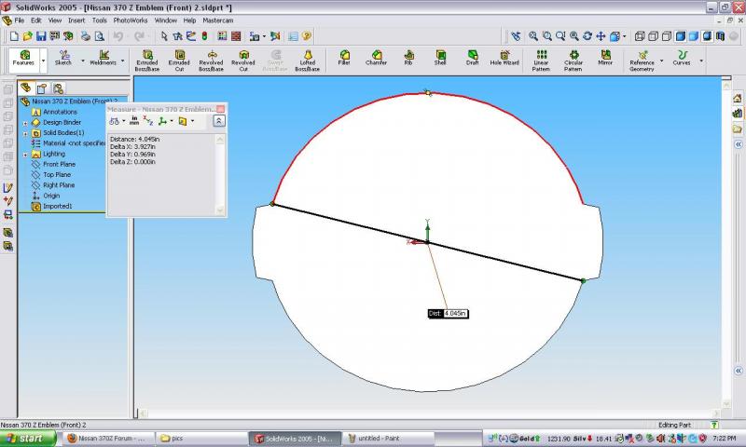Select the Fillet tool
The width and height of the screenshot is (746, 447).
coord(344,58)
